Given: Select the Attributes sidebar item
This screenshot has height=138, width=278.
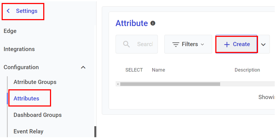Looking at the screenshot, I should click(x=26, y=98).
